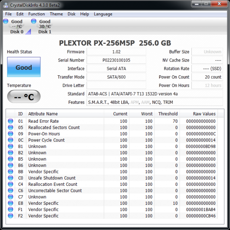Click the Interface field Serial ATA
Screen dimensions: 230x230
116,69
